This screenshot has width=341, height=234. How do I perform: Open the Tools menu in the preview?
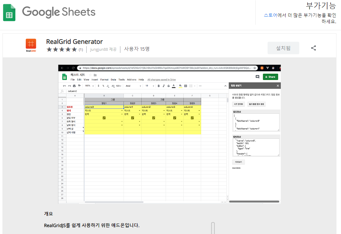(x=121, y=80)
